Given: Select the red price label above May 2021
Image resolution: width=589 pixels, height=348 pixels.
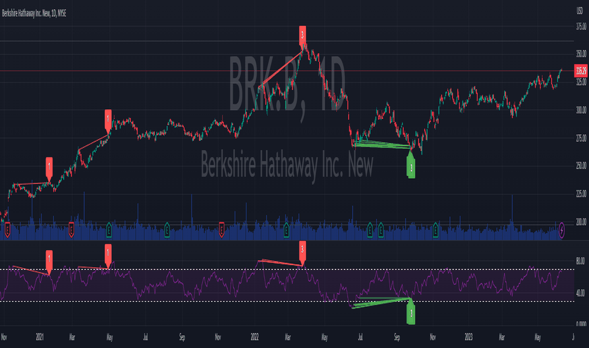Looking at the screenshot, I should [x=108, y=121].
